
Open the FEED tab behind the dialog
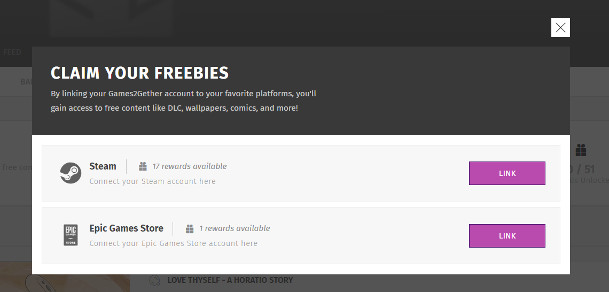[12, 52]
